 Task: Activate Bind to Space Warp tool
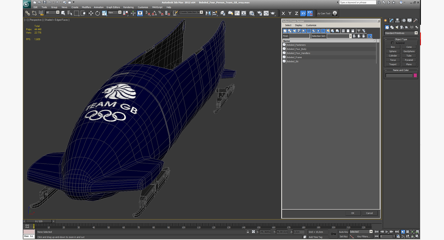[41, 13]
